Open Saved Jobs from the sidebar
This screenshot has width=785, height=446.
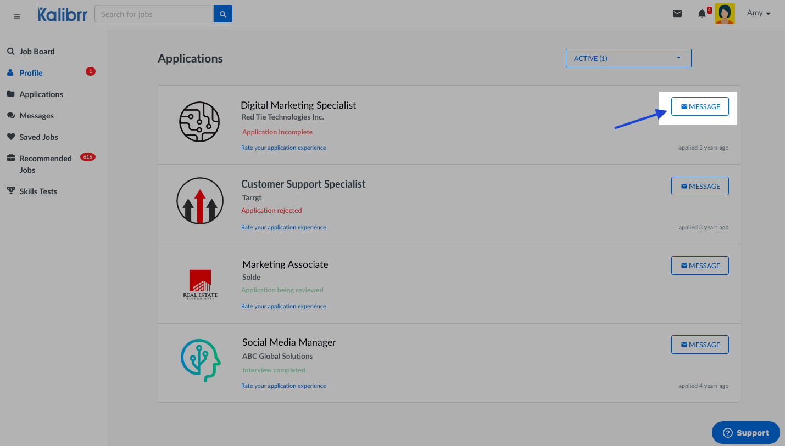coord(38,137)
